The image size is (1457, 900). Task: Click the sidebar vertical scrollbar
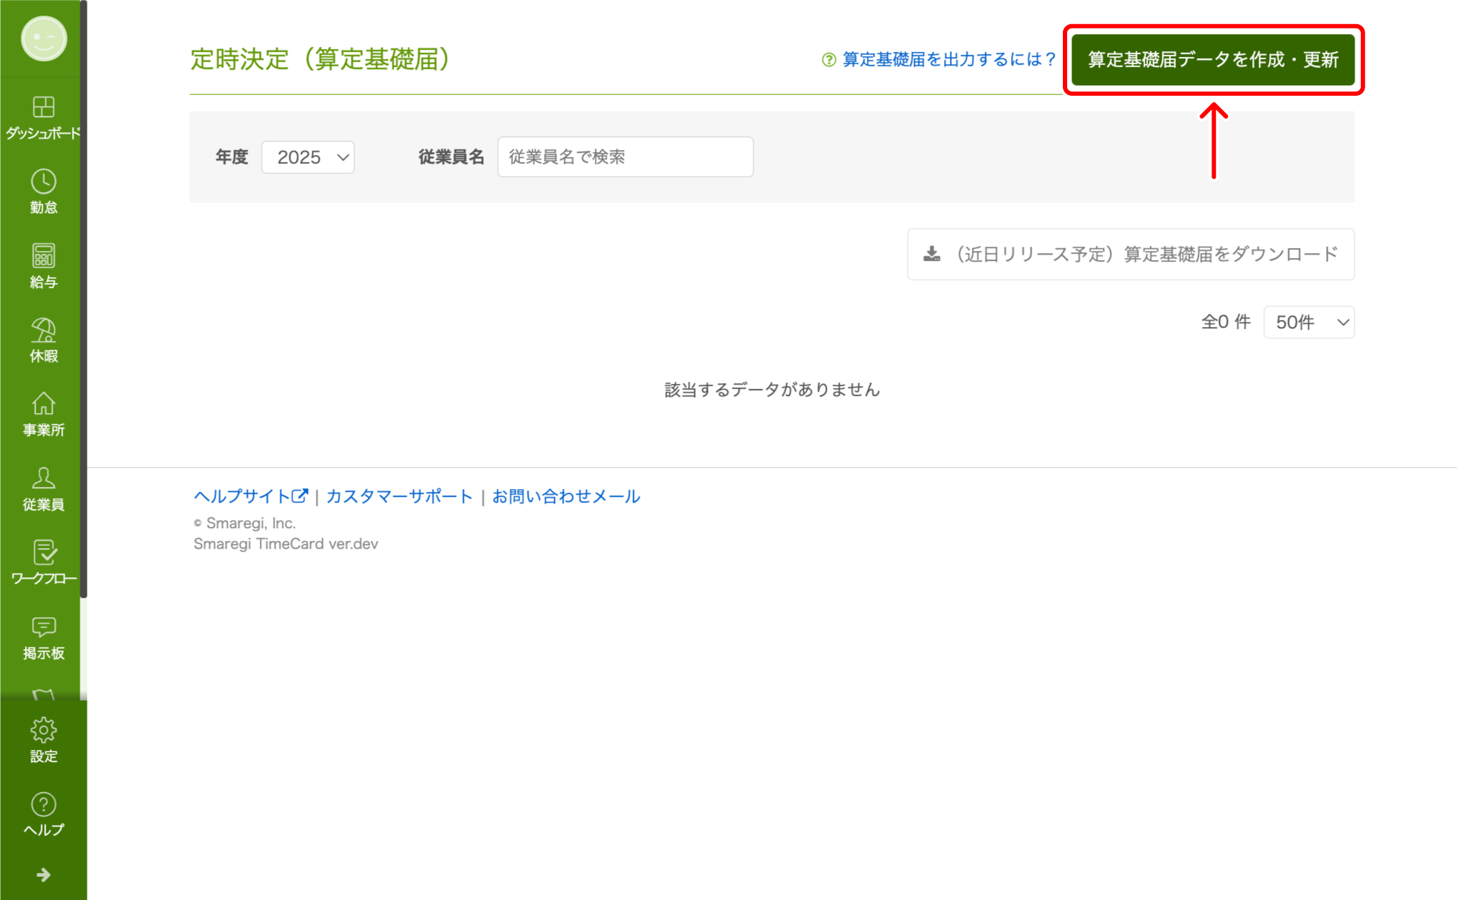pos(83,299)
